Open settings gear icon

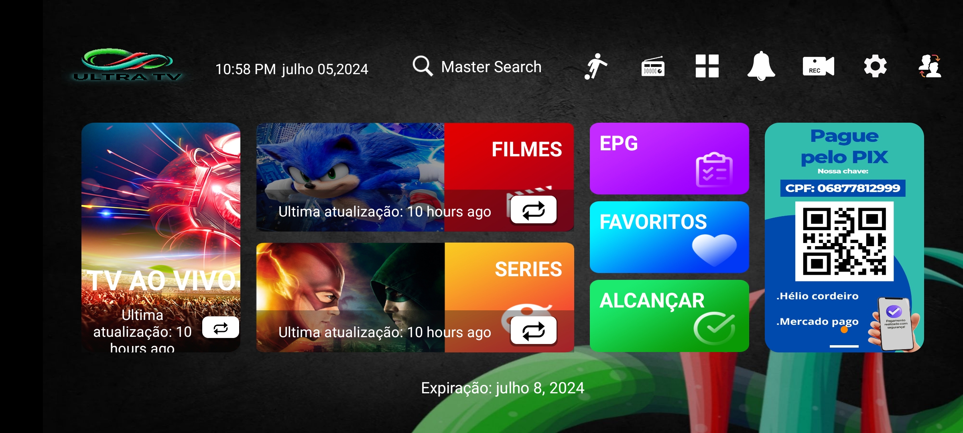point(875,66)
